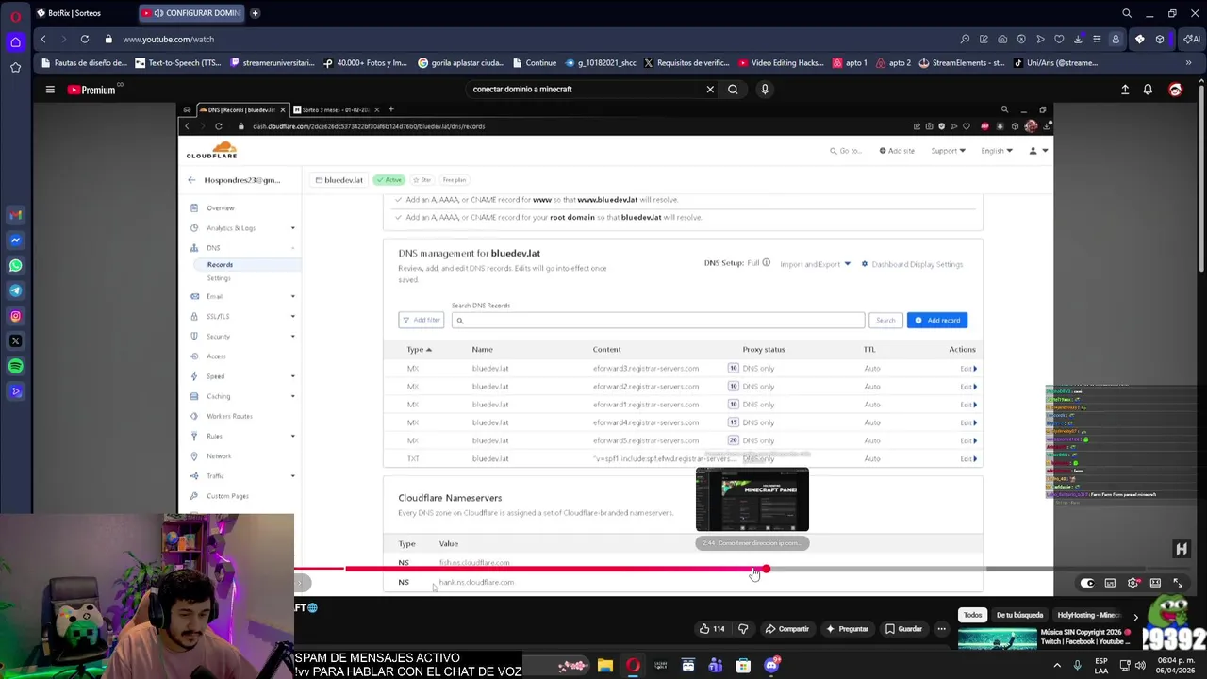This screenshot has width=1207, height=679.
Task: Open the Import and Export dropdown
Action: tap(815, 264)
